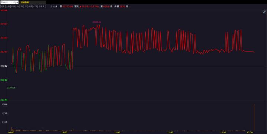Click the yellow index name label in title bar
The width and height of the screenshot is (267, 134).
point(25,2)
